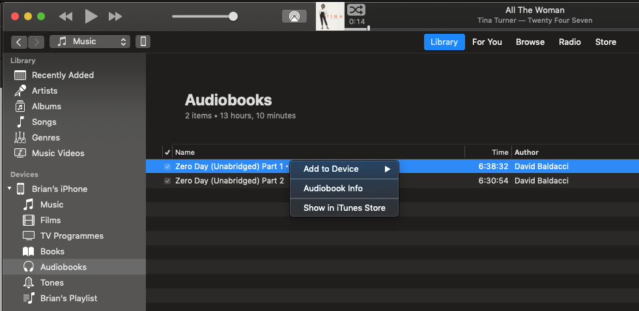Uncheck Zero Day (Unabridged) Part 1 checkbox
This screenshot has width=639, height=311.
click(x=167, y=167)
